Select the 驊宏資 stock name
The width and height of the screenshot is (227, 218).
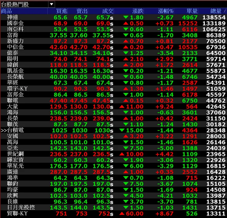pos(15,160)
